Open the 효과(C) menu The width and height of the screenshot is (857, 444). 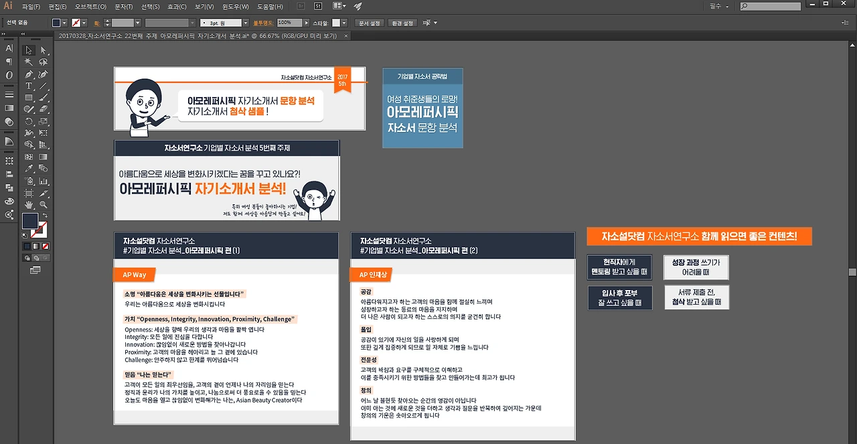(x=177, y=6)
